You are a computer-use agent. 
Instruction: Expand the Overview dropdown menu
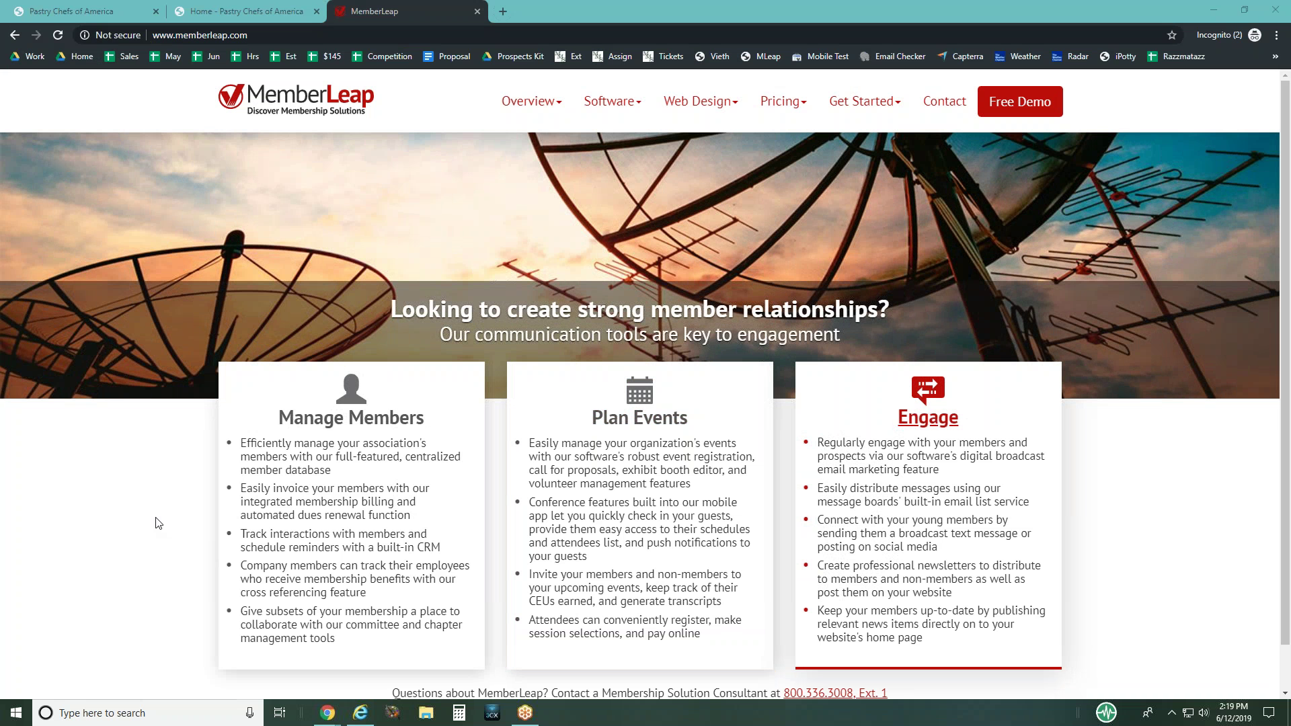click(x=531, y=102)
